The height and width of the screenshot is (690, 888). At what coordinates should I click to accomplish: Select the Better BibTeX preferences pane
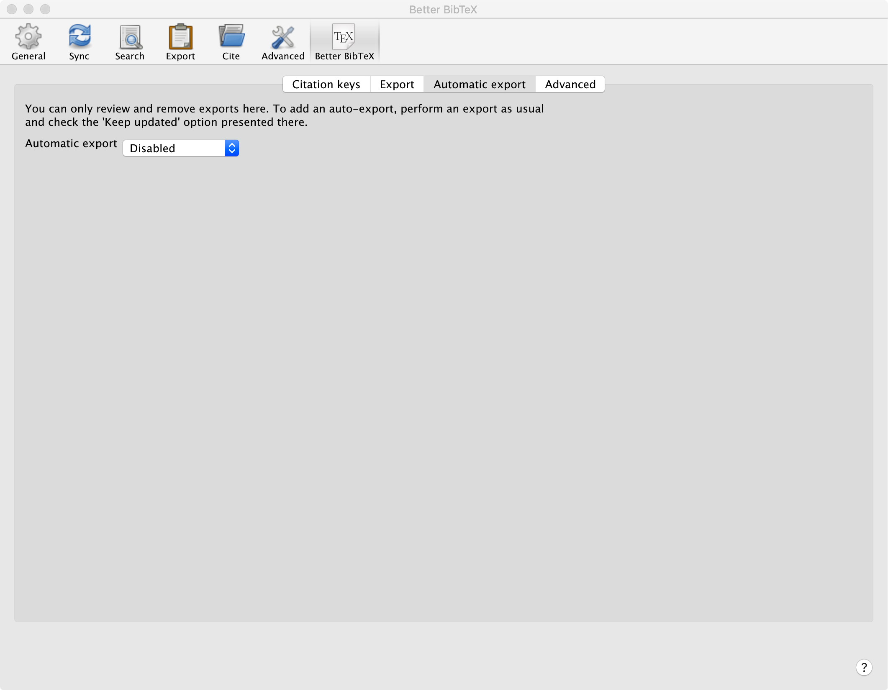344,42
